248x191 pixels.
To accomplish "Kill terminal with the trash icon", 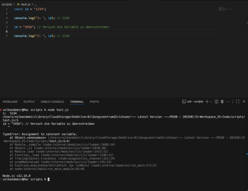I will 222,102.
